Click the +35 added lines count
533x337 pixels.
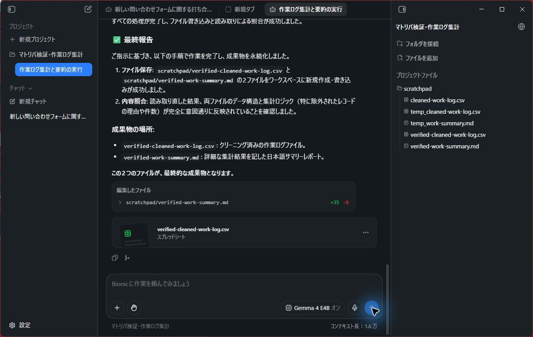[335, 202]
